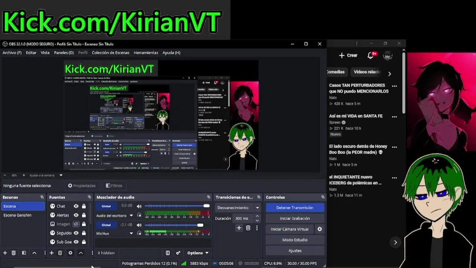Open options for 'Casos TAN PERTURBADORES' video
Screen dimensions: 476x268
point(394,86)
